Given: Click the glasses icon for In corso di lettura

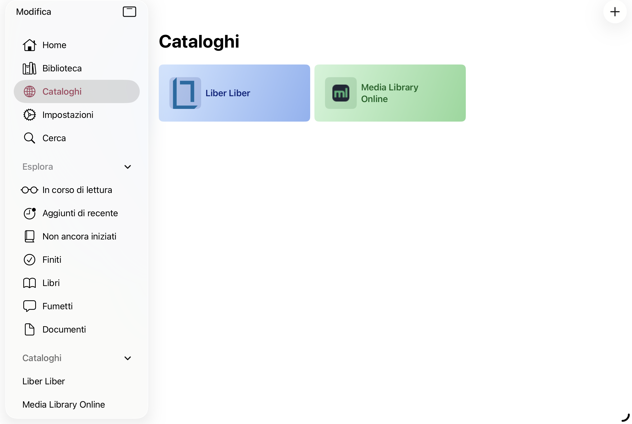Looking at the screenshot, I should click(x=29, y=190).
